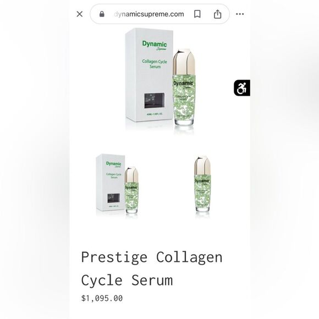Click the dark window cutout on large box

click(x=155, y=101)
